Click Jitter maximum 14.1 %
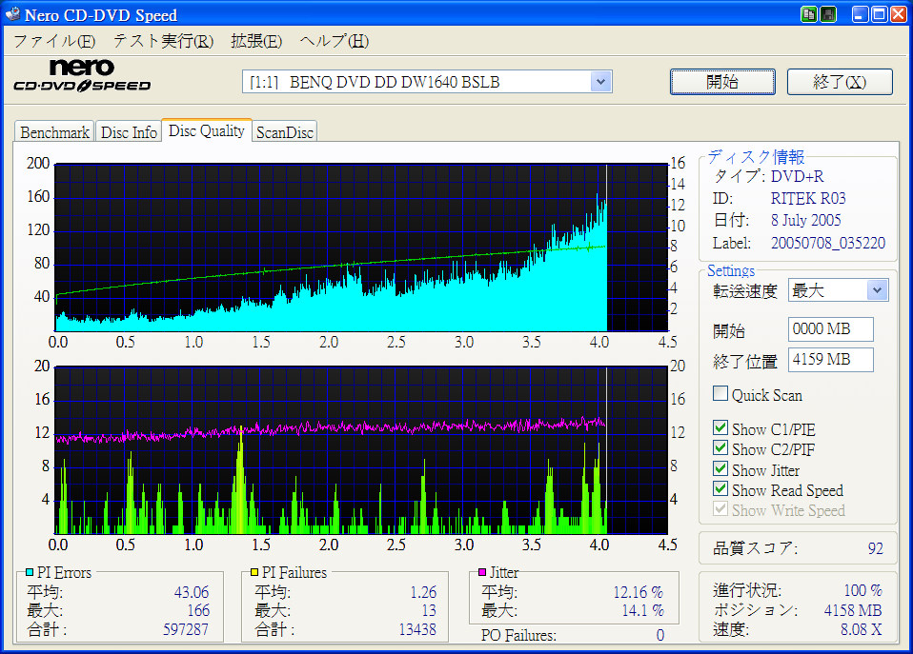This screenshot has height=654, width=913. [x=643, y=610]
